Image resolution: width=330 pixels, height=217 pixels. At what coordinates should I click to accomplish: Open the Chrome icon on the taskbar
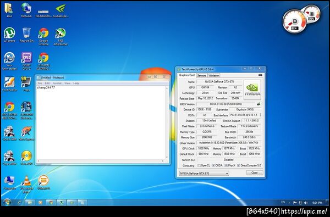coord(51,203)
